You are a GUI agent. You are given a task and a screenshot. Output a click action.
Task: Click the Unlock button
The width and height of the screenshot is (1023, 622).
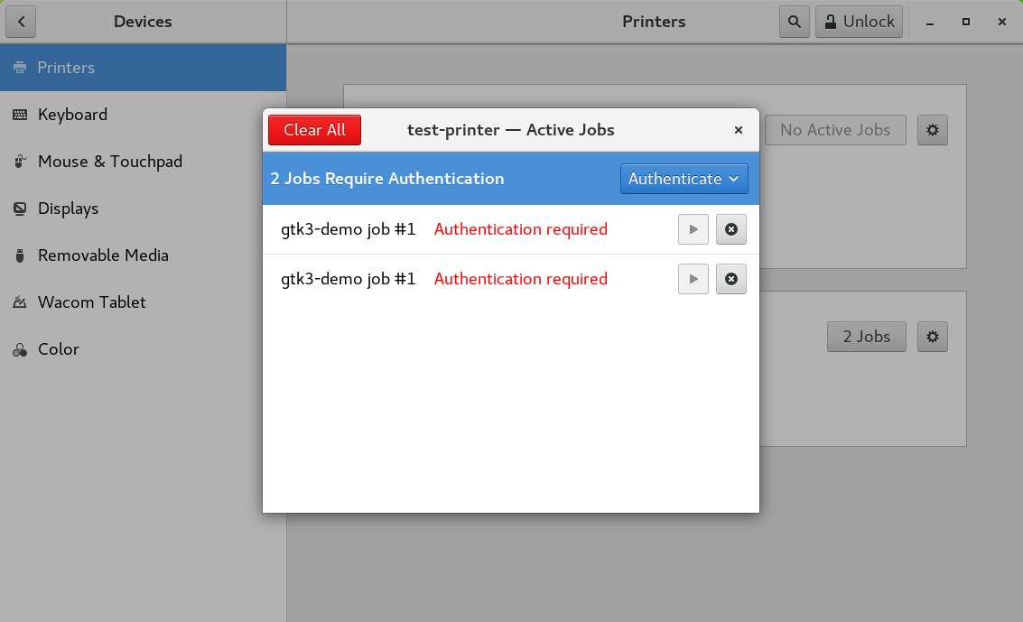(859, 22)
